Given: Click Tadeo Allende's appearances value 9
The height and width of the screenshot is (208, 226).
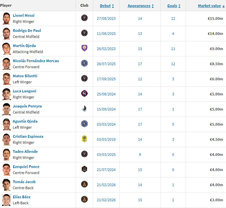Looking at the screenshot, I should [140, 155].
